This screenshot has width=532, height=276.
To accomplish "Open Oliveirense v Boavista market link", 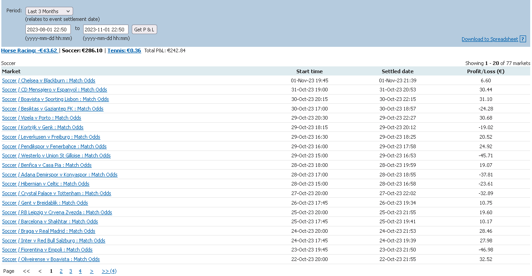I will 51,259.
